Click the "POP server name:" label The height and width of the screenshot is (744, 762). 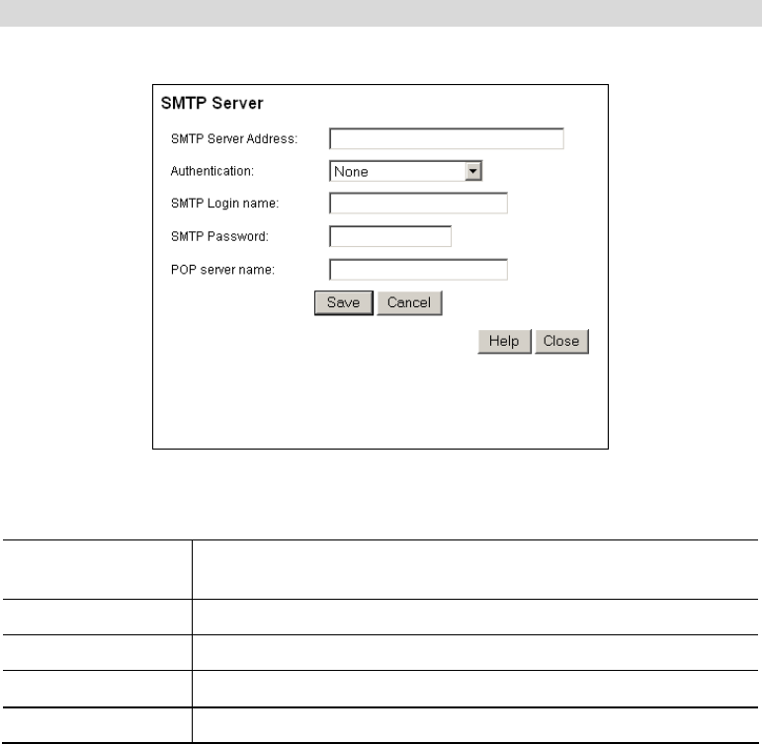pos(222,270)
